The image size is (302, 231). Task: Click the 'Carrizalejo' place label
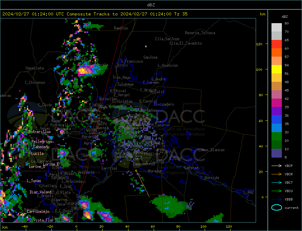coord(38,212)
